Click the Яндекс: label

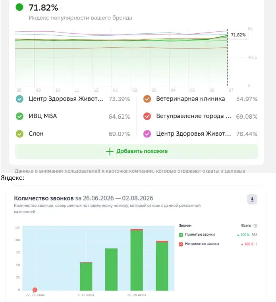(x=13, y=177)
